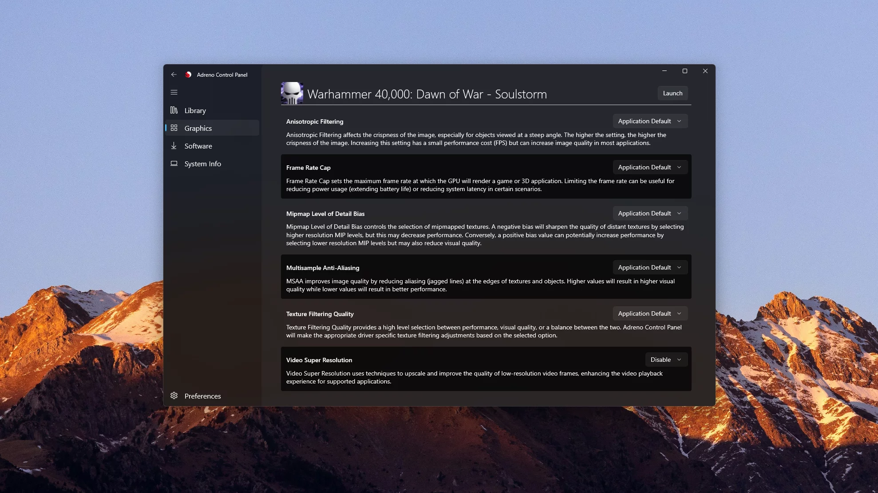Maximize the Adreno Control Panel window
Screen dimensions: 878x493
click(685, 71)
